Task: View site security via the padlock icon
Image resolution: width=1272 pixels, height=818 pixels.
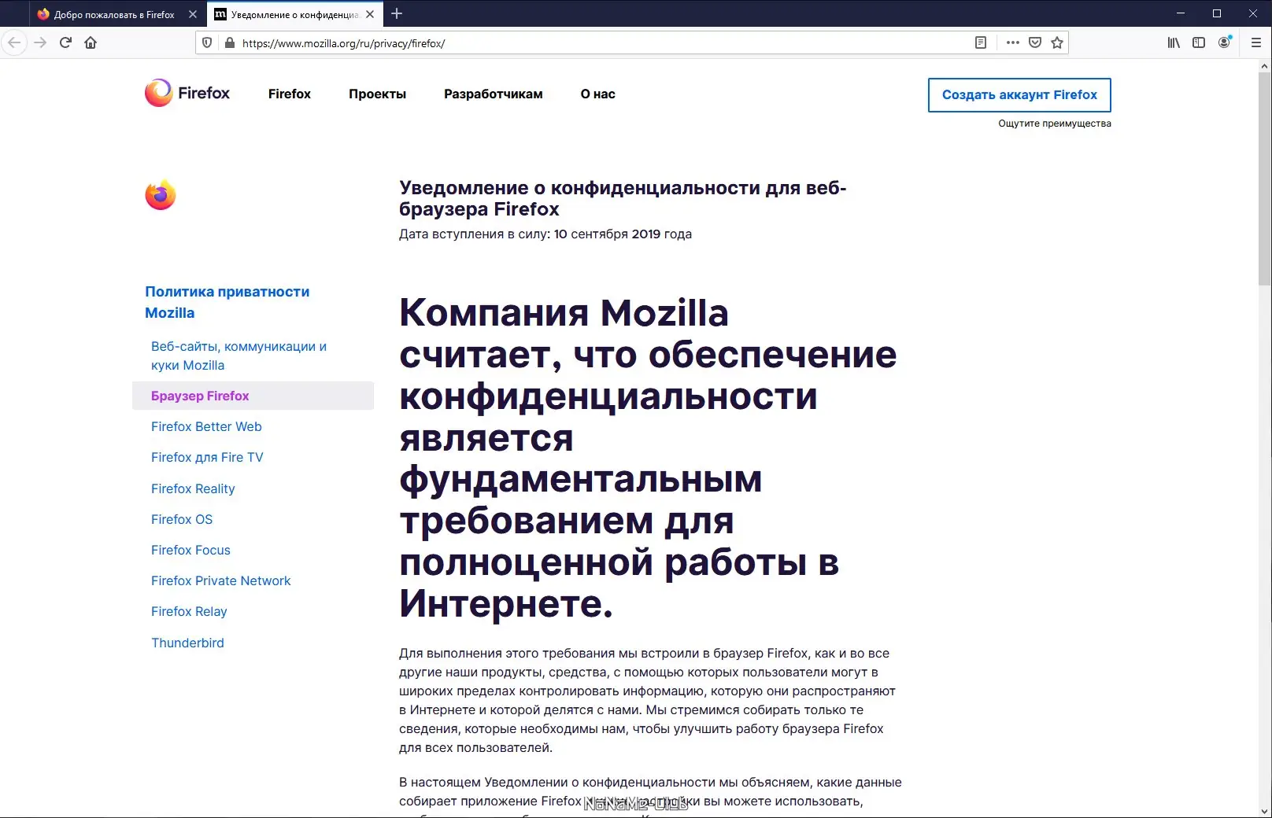Action: (229, 42)
